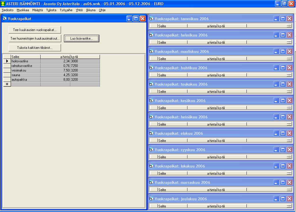
Task: Click the marraskuu 2006 window icon
Action: point(151,182)
